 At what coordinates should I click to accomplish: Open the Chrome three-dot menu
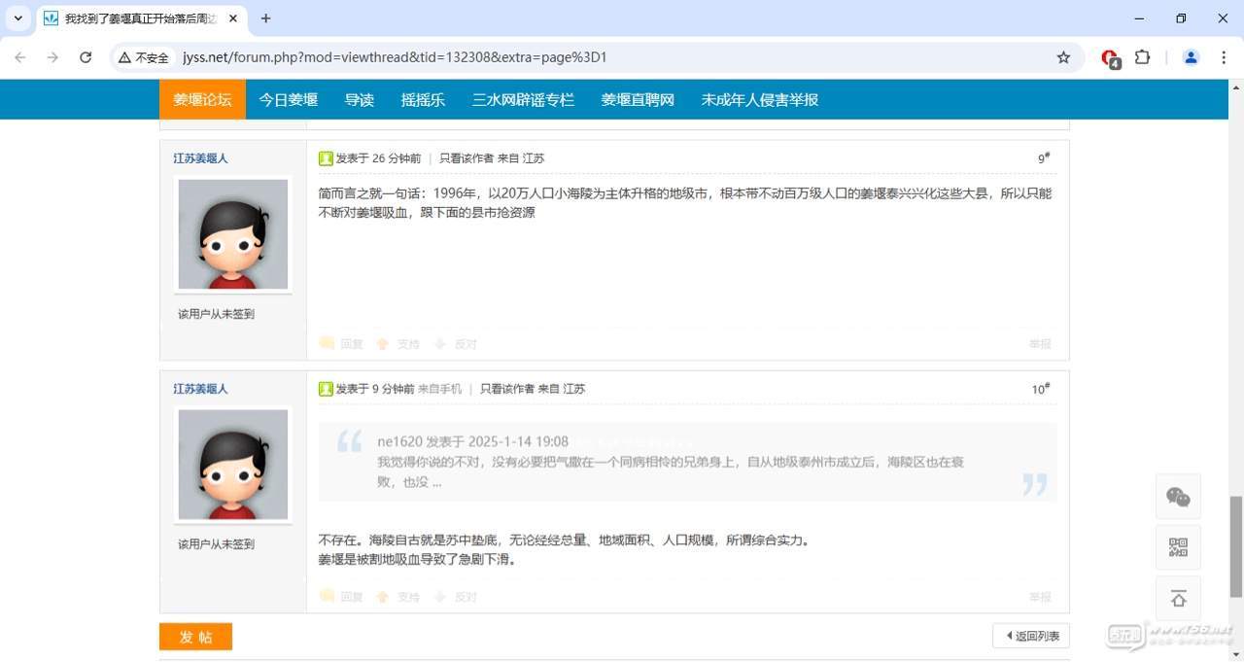[1224, 57]
